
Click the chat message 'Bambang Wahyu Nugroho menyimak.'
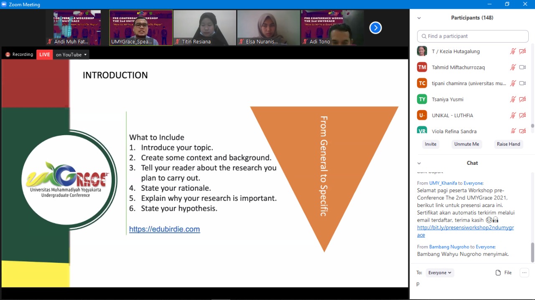(x=463, y=254)
